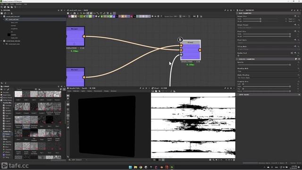Open File Explorer from the taskbar
The width and height of the screenshot is (302, 170).
coord(135,167)
